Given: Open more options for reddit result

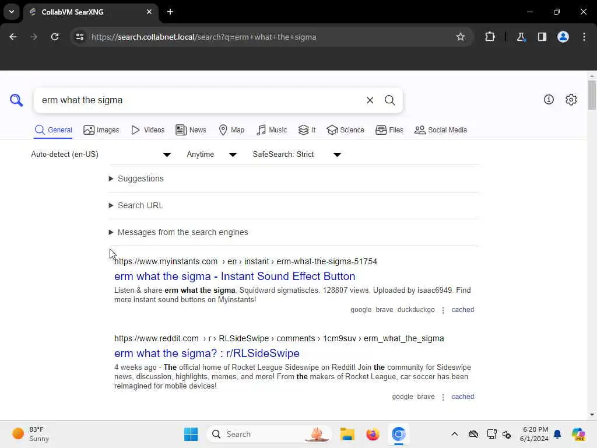Looking at the screenshot, I should 443,397.
